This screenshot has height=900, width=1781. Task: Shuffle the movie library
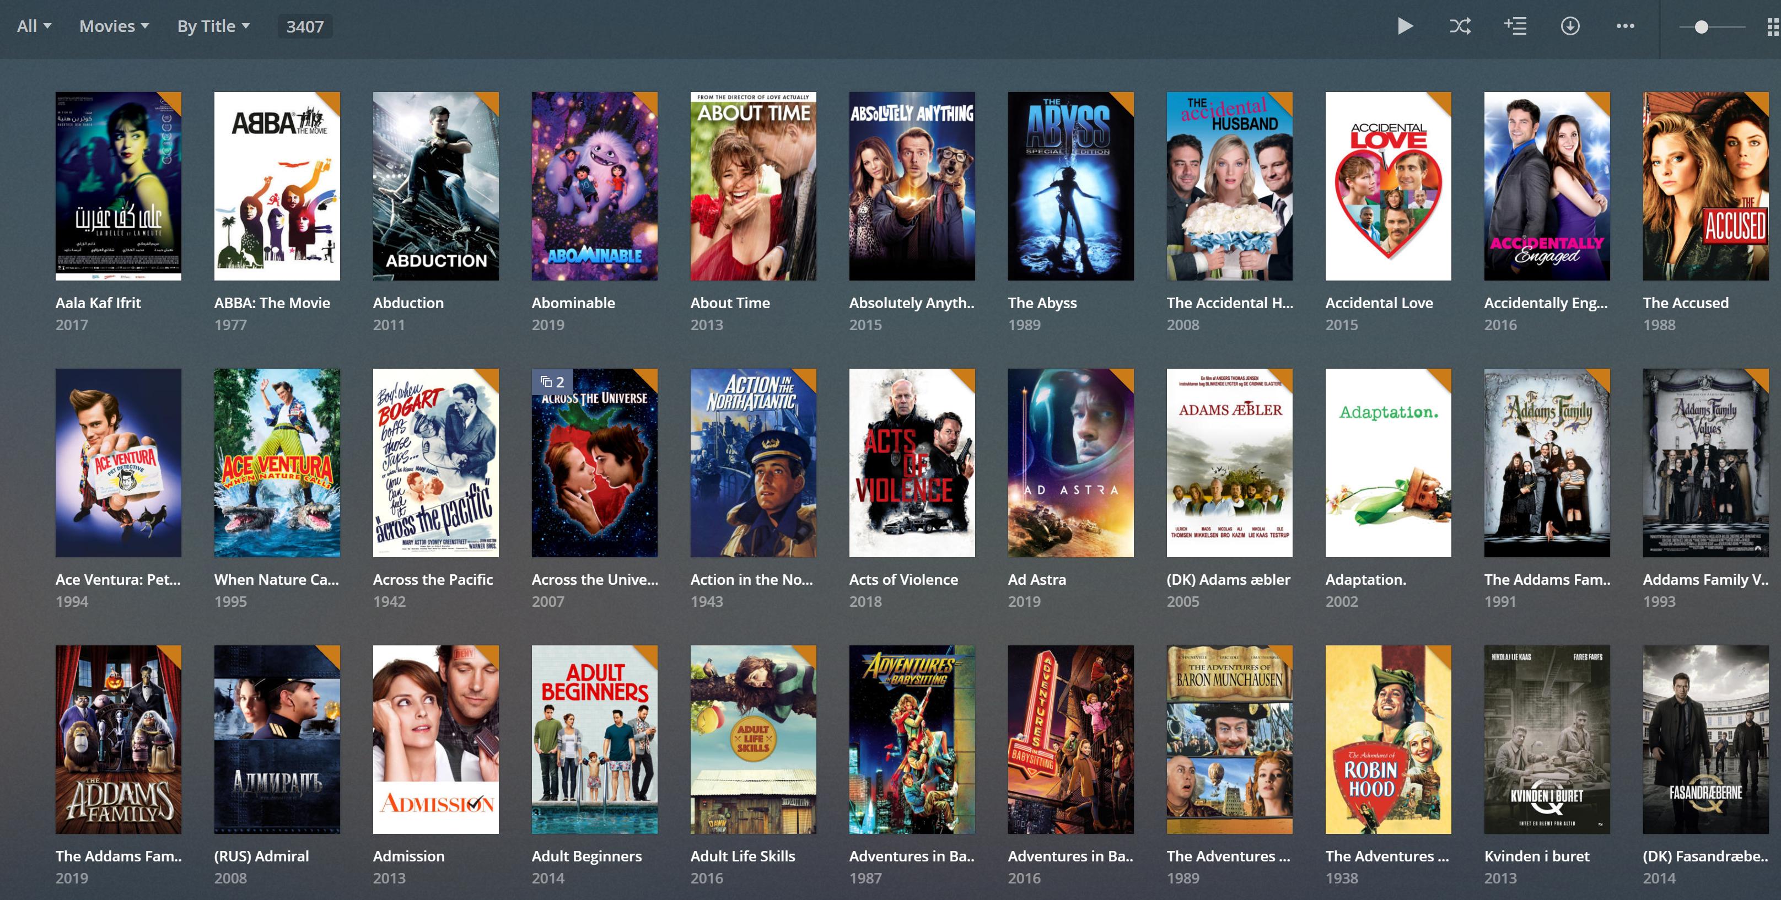click(1460, 26)
